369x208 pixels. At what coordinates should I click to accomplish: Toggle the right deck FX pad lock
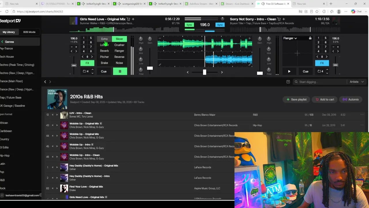(x=310, y=38)
